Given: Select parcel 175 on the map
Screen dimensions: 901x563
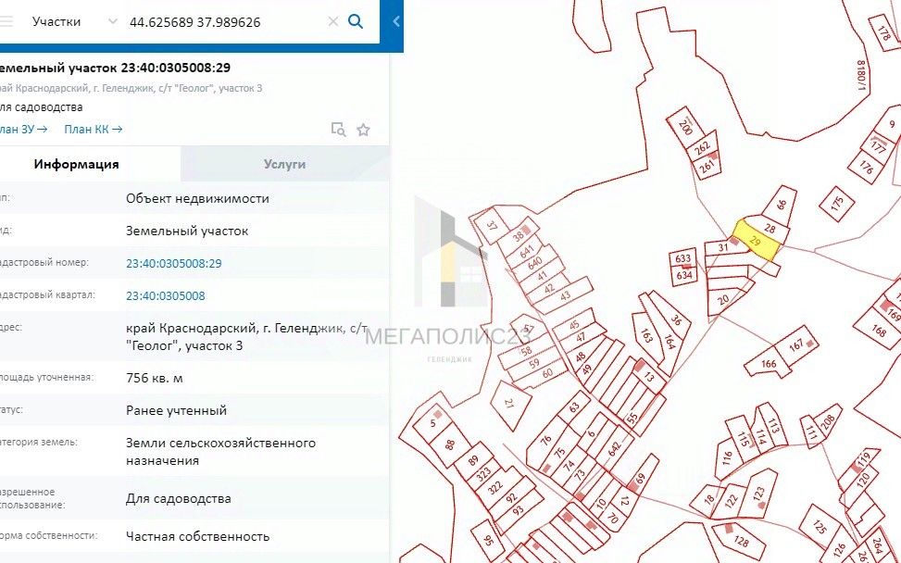Looking at the screenshot, I should coord(837,204).
